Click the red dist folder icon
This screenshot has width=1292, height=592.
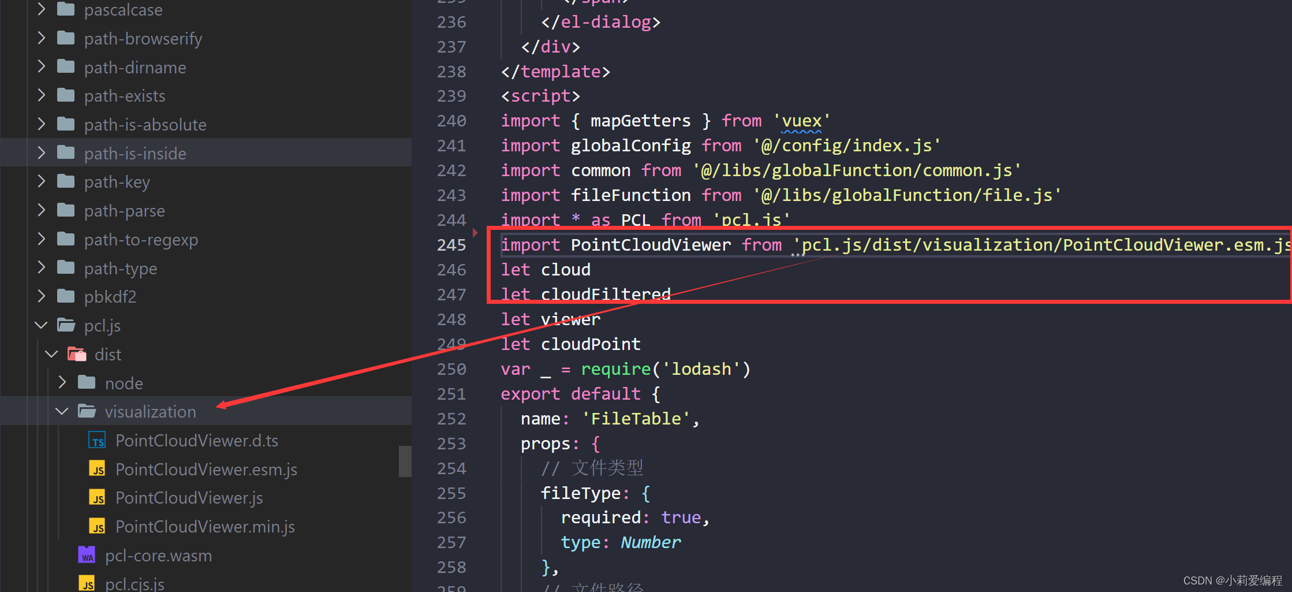[x=77, y=354]
